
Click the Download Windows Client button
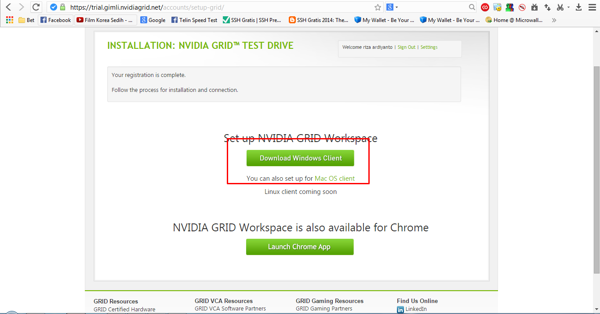[300, 158]
